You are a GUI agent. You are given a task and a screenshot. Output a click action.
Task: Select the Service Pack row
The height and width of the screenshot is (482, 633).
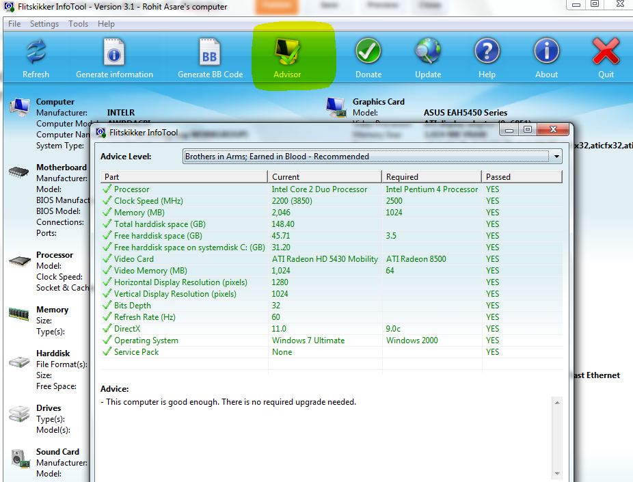point(331,352)
